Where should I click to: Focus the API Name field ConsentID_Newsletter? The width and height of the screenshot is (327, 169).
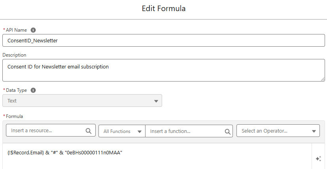[163, 40]
